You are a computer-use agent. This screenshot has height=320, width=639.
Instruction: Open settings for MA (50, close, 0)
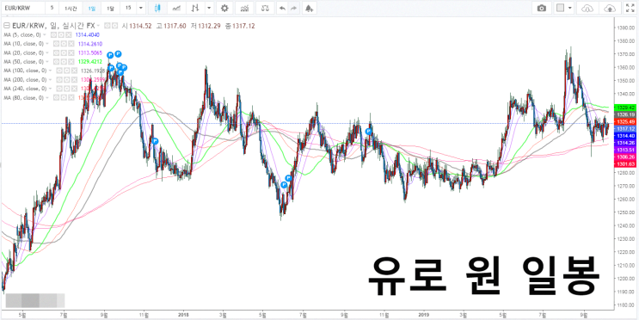click(x=64, y=62)
